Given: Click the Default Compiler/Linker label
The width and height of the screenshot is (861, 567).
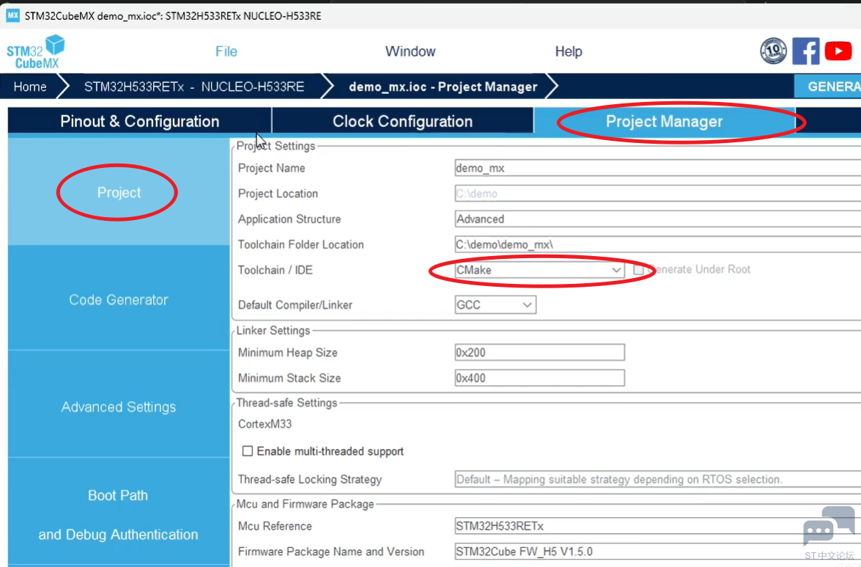Looking at the screenshot, I should (x=295, y=305).
